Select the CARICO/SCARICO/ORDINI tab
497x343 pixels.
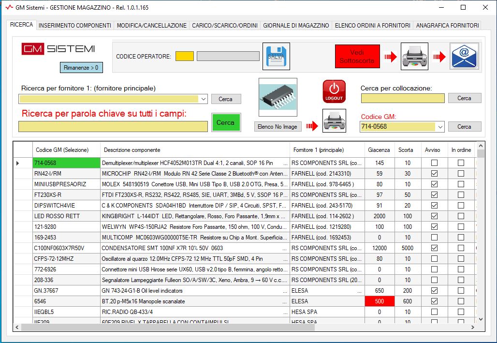pos(225,25)
